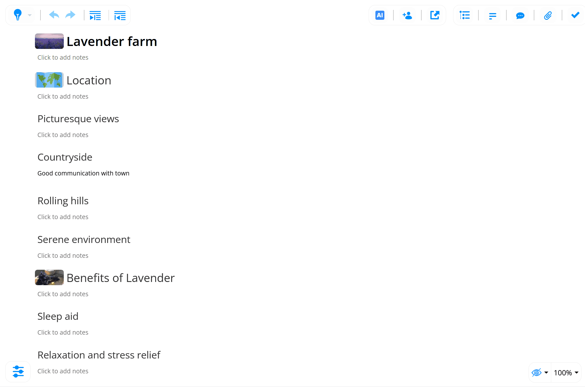Screen dimensions: 585x387
Task: Invite a collaborator with add-person icon
Action: (407, 15)
